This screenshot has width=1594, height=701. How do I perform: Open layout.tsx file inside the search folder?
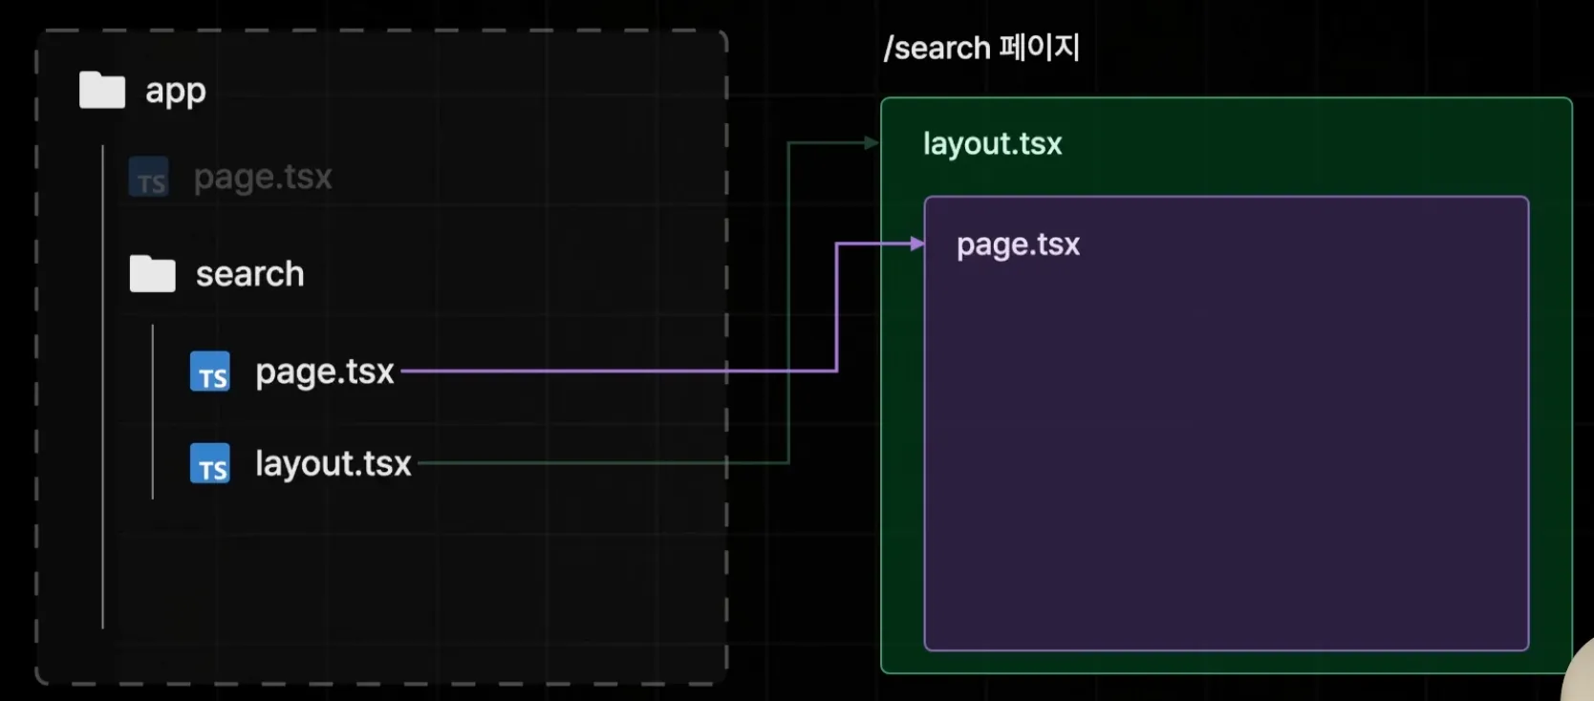[333, 464]
